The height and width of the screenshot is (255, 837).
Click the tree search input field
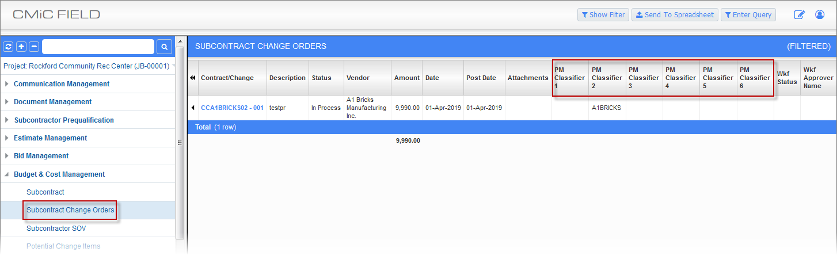pyautogui.click(x=98, y=47)
